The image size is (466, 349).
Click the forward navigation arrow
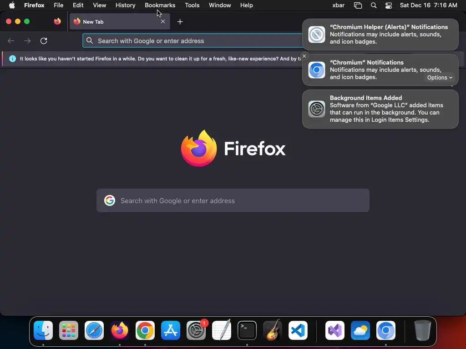[27, 40]
